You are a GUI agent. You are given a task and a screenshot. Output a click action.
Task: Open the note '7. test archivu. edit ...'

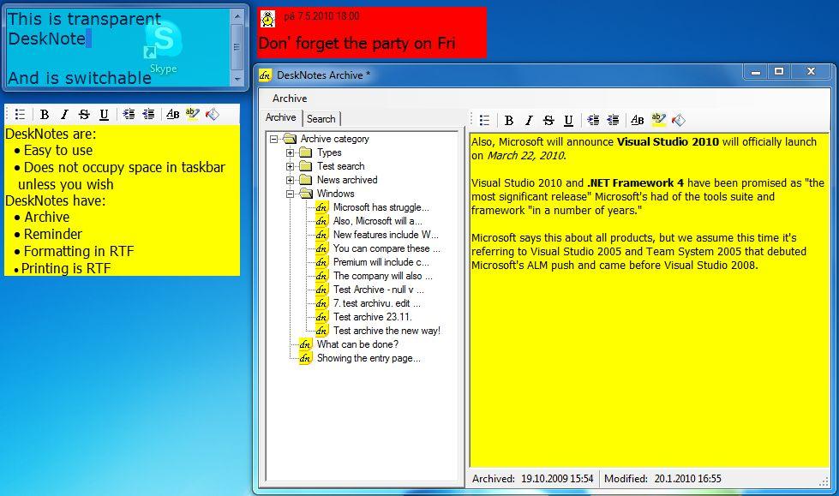(377, 303)
